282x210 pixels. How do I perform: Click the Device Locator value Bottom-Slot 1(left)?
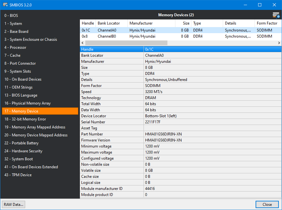coord(161,116)
